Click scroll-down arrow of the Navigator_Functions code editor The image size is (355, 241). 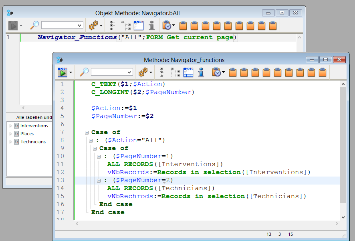343,217
